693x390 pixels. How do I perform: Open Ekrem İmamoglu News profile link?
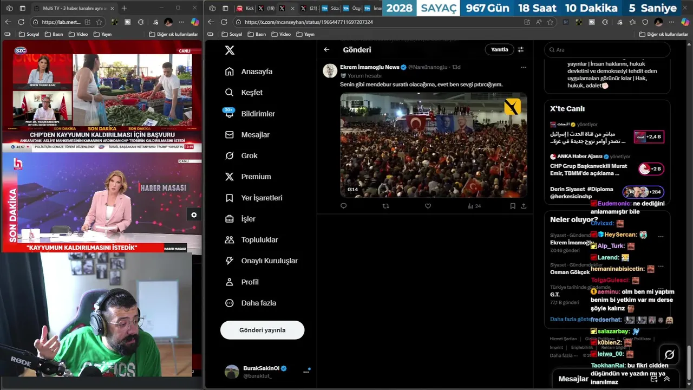coord(369,67)
